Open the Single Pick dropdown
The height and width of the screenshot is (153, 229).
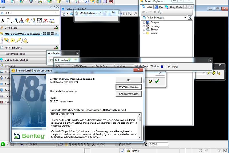tap(112, 66)
